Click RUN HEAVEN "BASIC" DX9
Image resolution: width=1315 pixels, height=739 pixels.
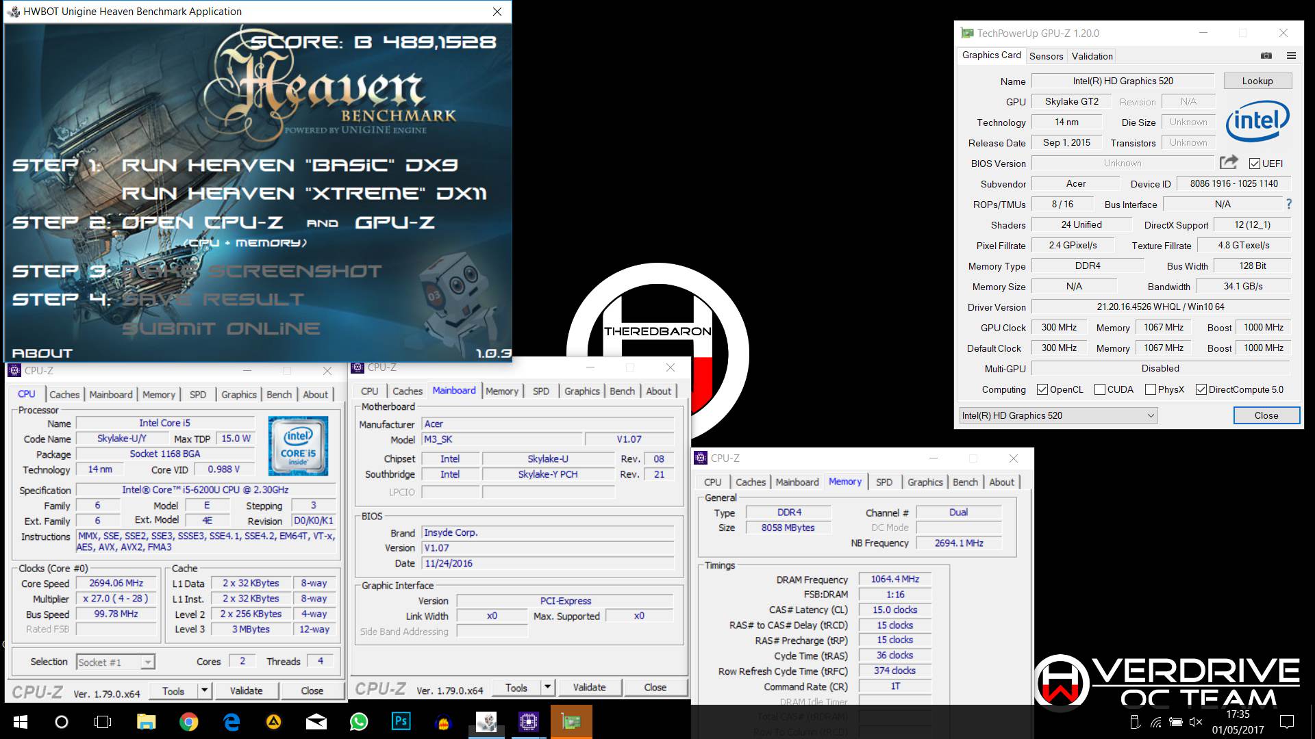[x=290, y=165]
